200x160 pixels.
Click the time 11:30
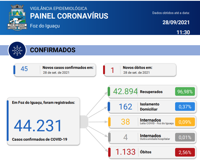tap(183, 32)
